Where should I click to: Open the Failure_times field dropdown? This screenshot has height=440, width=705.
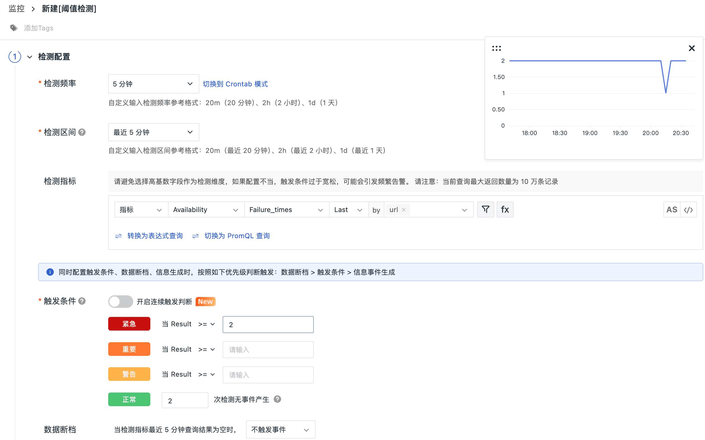pyautogui.click(x=287, y=209)
